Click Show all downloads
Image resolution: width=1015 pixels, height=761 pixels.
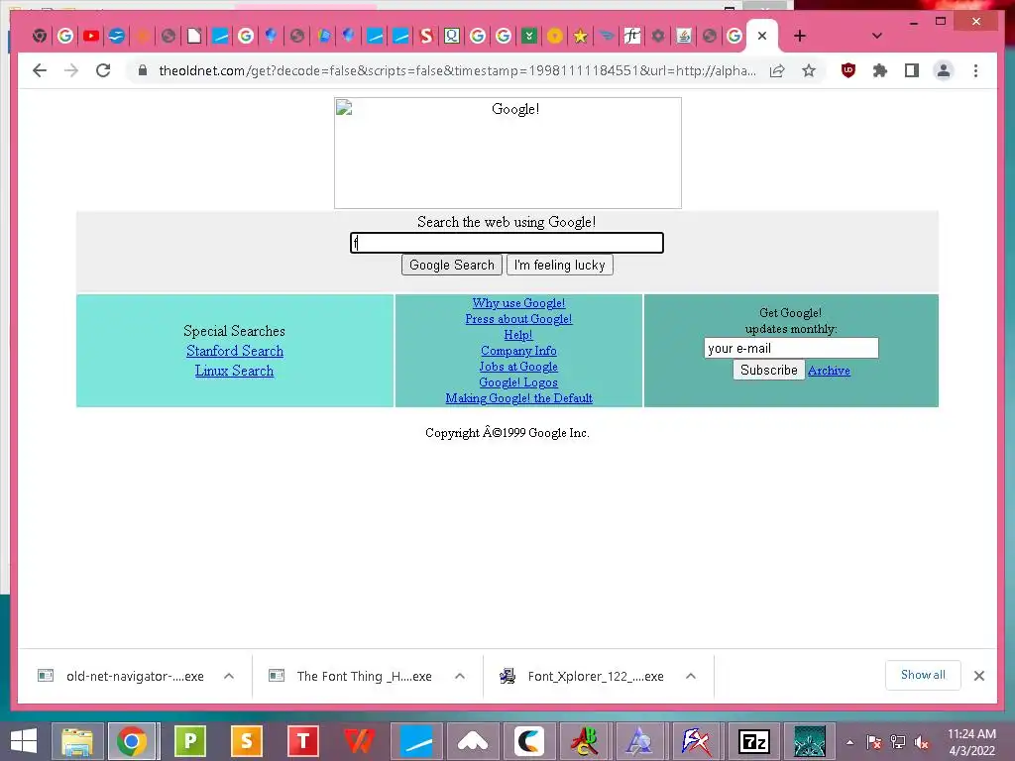click(x=923, y=675)
